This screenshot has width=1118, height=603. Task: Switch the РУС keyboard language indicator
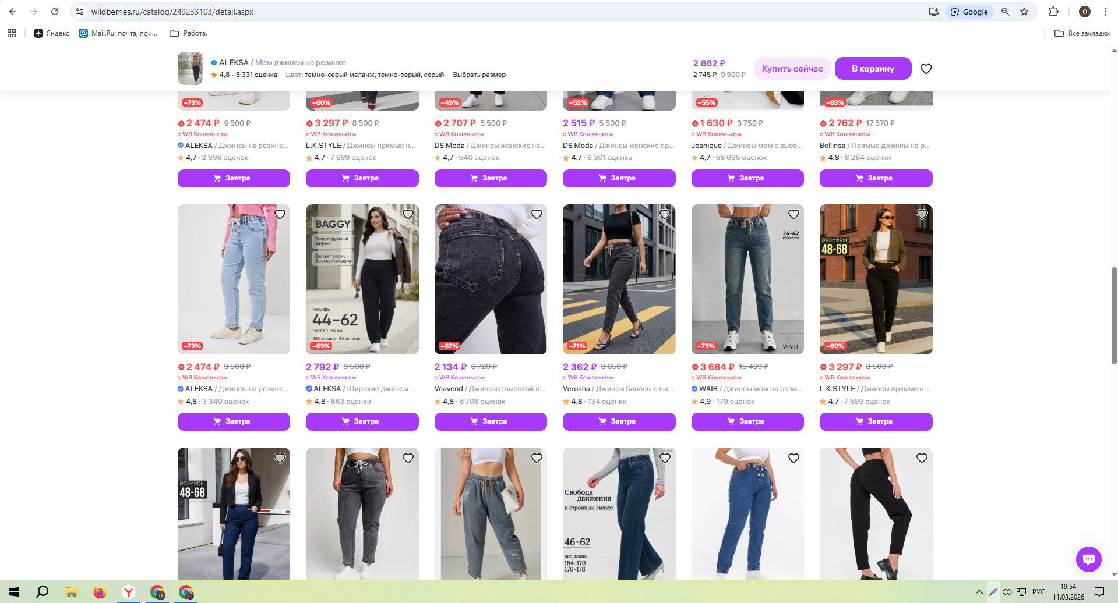[1039, 592]
